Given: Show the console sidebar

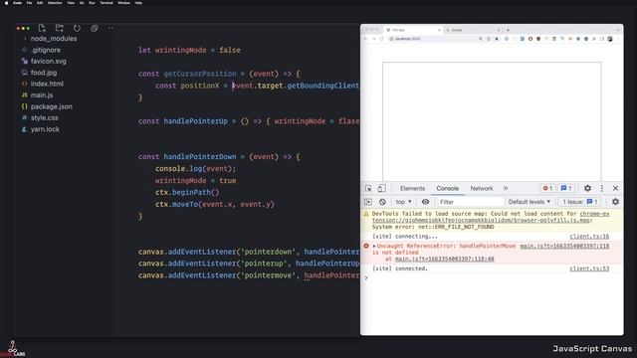Looking at the screenshot, I should [368, 202].
